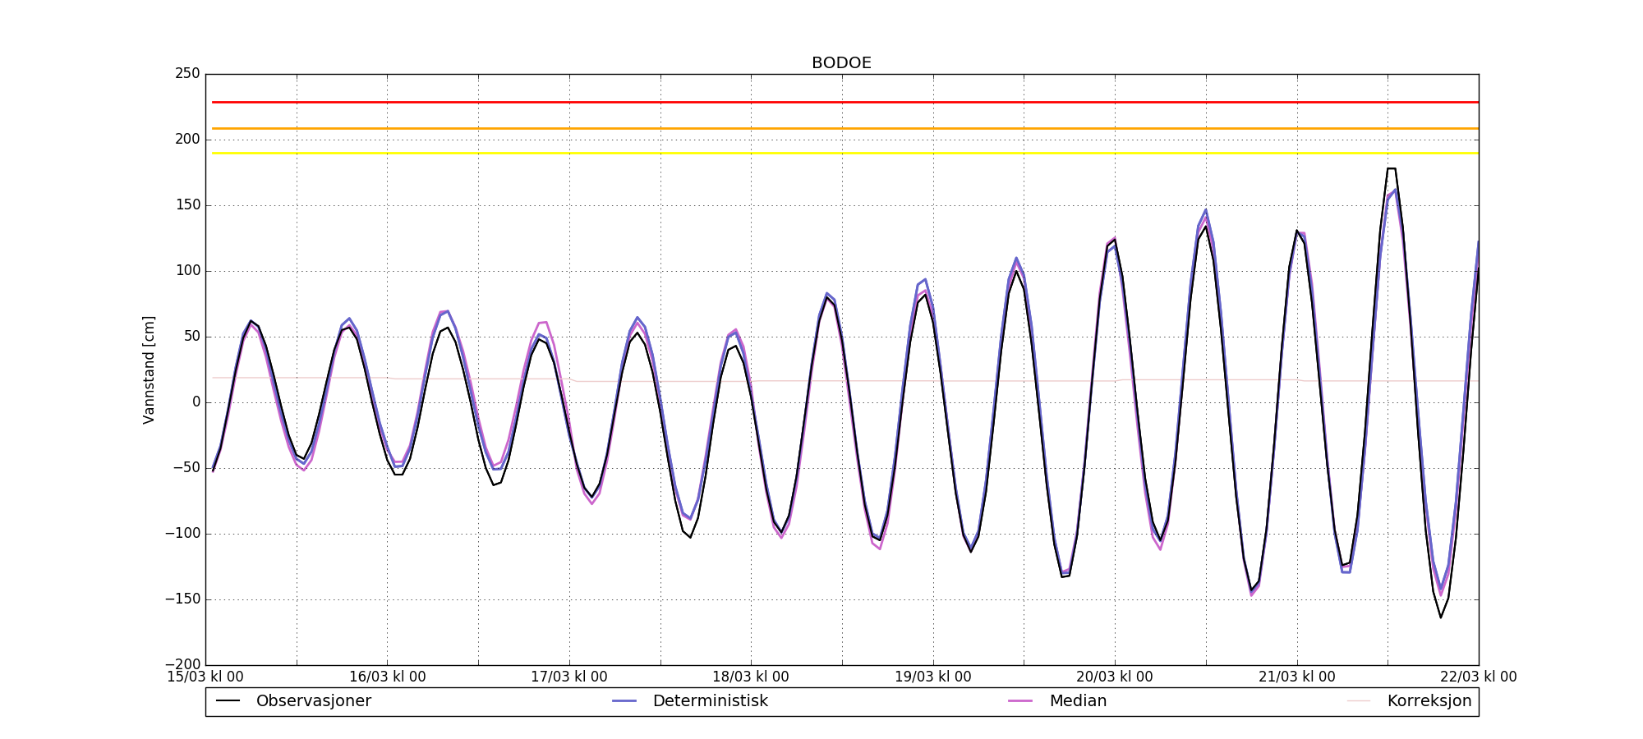Click the 0 y-axis tick label

(196, 402)
